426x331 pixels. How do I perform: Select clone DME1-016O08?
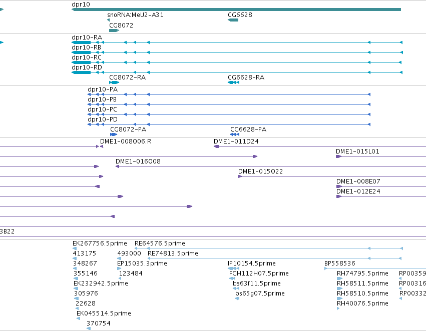point(271,166)
